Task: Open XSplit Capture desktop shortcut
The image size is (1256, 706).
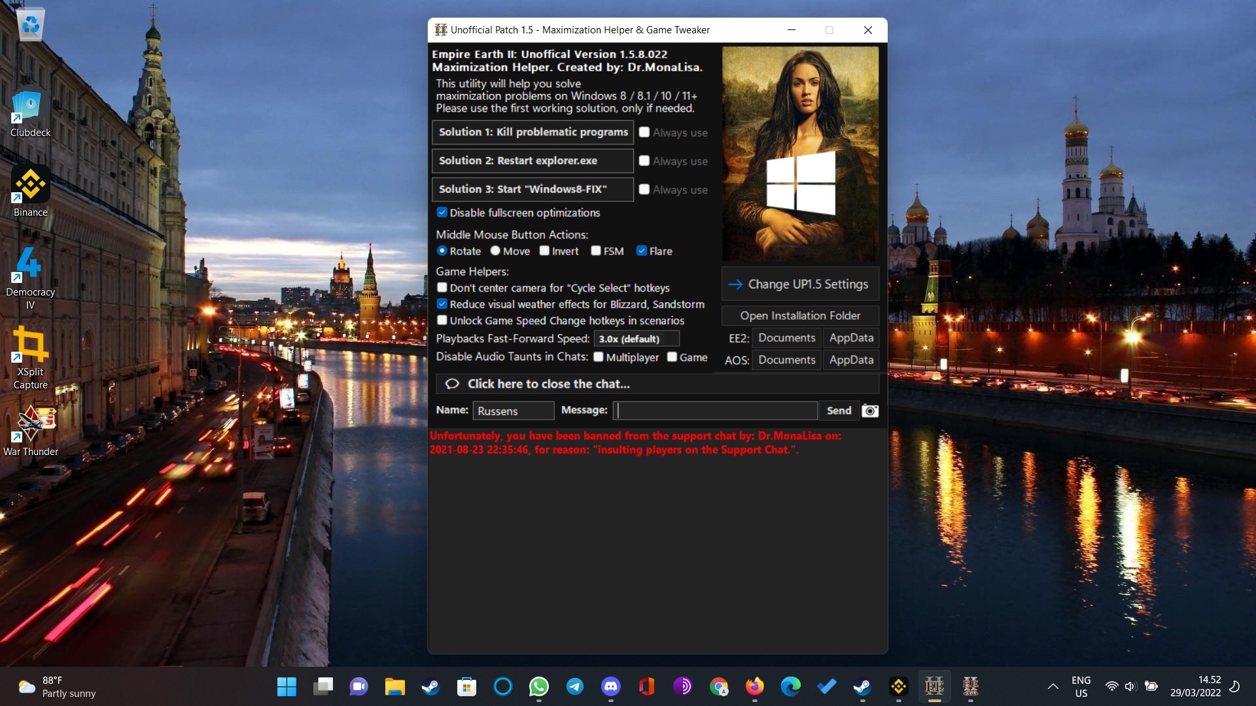Action: tap(30, 358)
